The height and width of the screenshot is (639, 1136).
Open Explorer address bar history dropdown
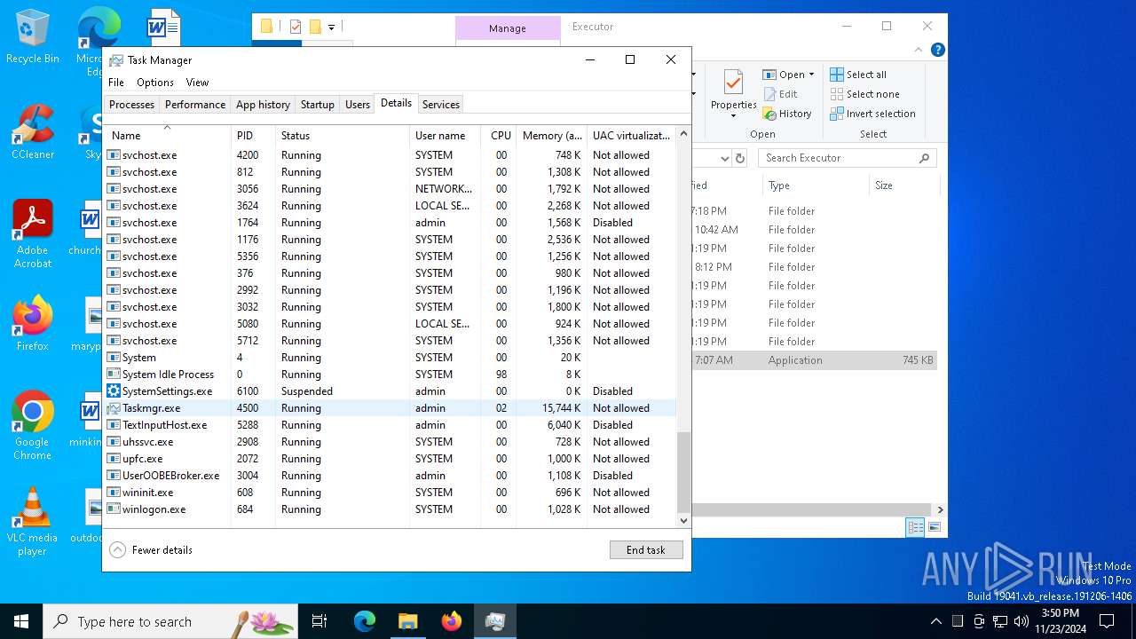coord(724,158)
